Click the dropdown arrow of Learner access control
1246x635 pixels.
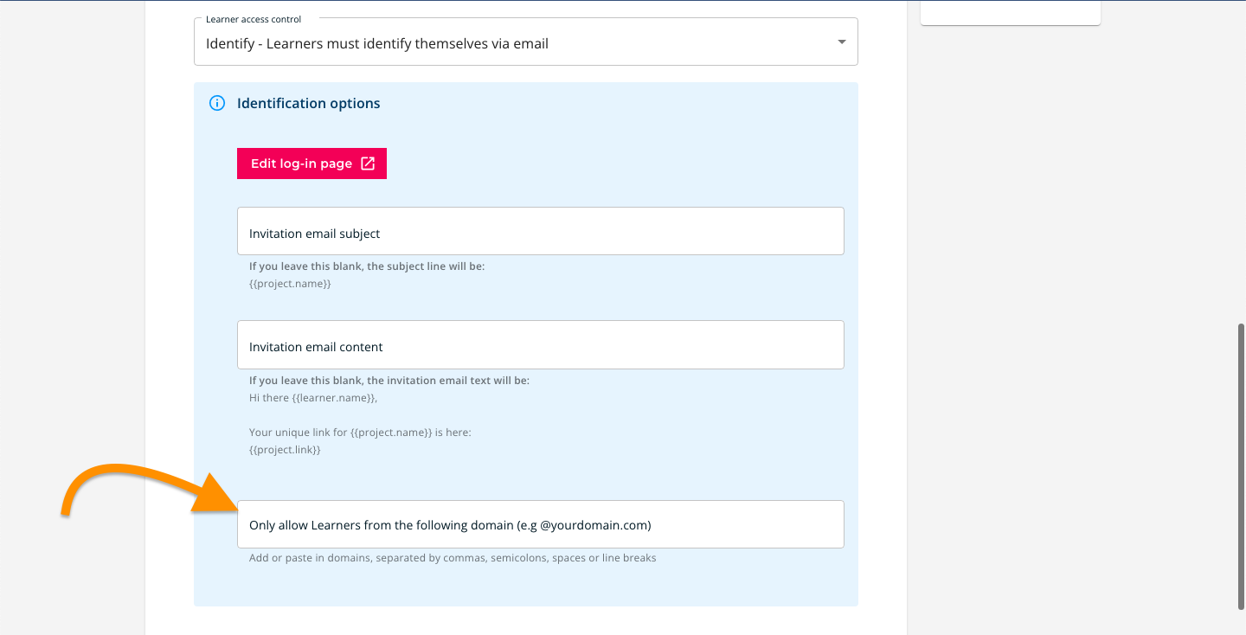point(841,42)
